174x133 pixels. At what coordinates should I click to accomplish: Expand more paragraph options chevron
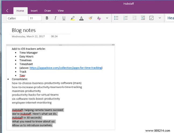click(160, 18)
